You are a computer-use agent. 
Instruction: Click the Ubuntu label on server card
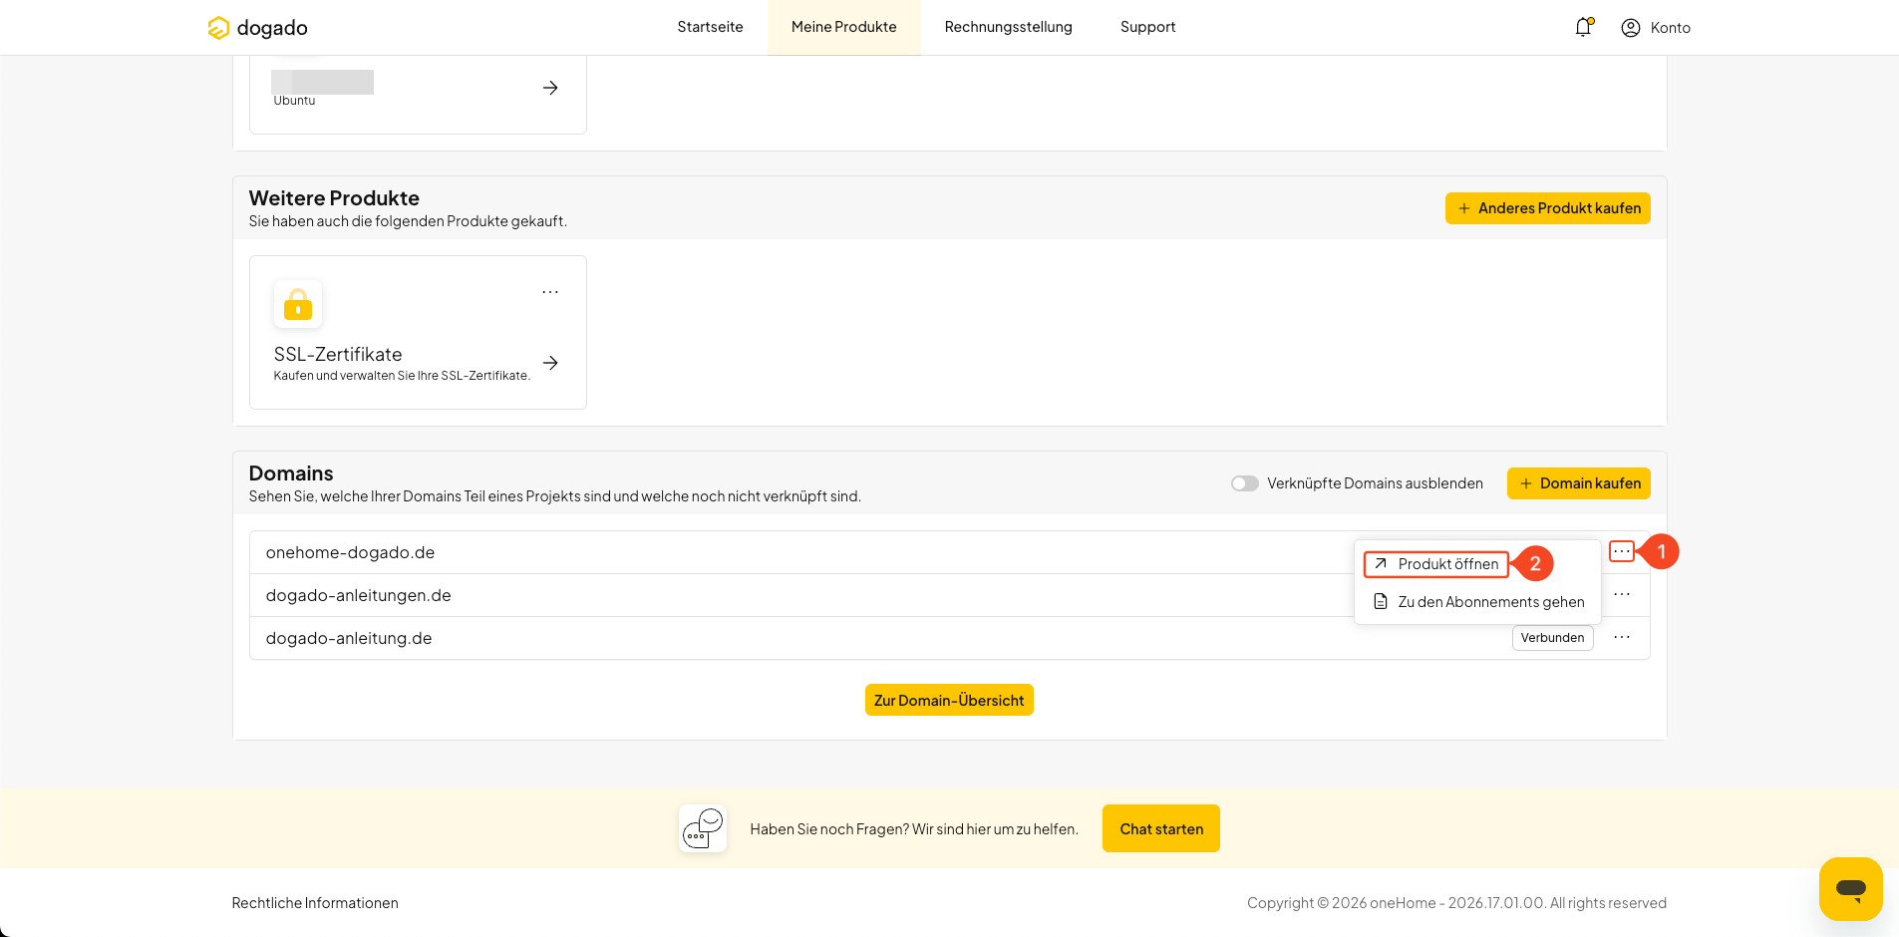pyautogui.click(x=294, y=101)
